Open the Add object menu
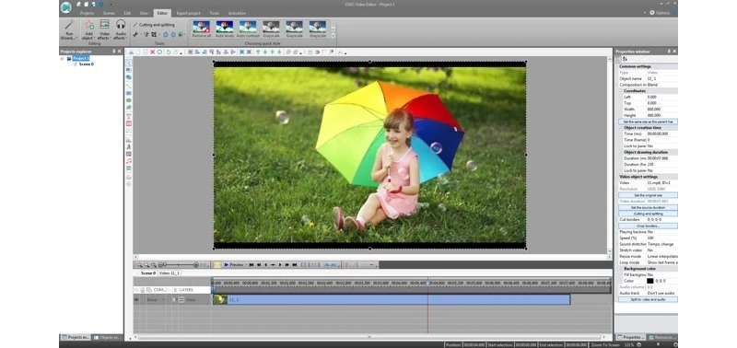The image size is (737, 348). (88, 29)
